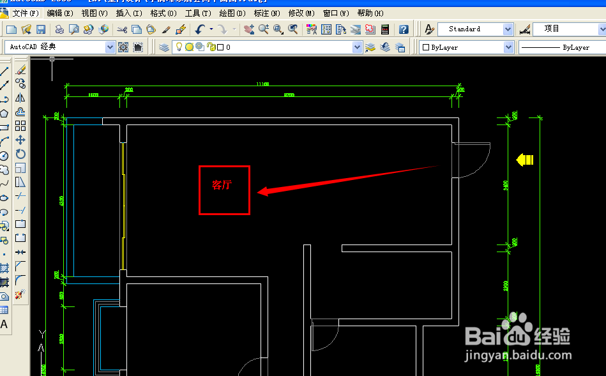Open the 视图(V) menu

95,13
